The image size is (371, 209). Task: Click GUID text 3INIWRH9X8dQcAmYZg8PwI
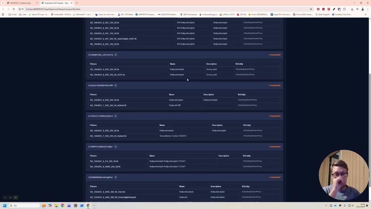[100, 177]
